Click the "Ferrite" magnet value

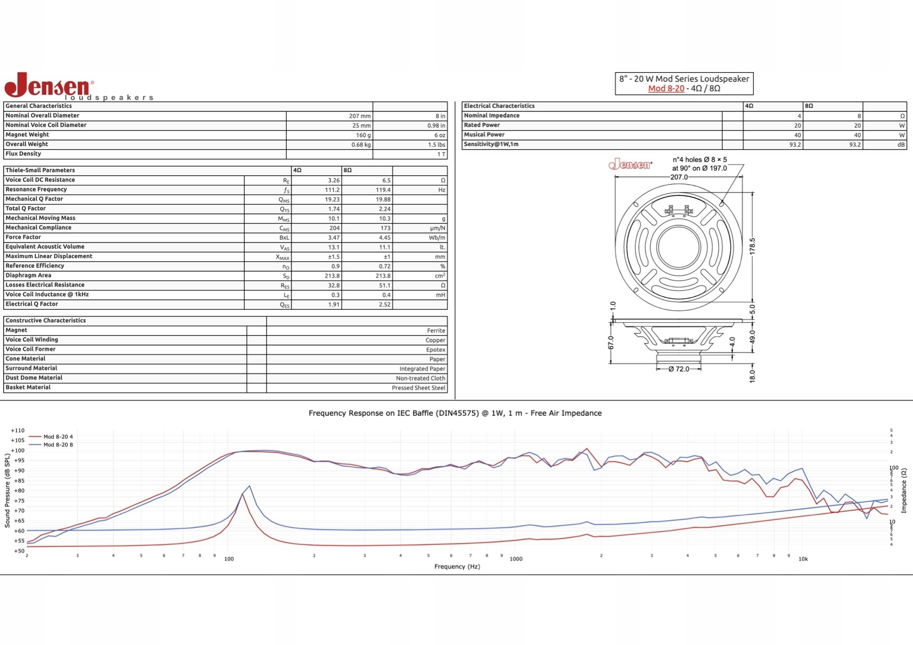(436, 331)
